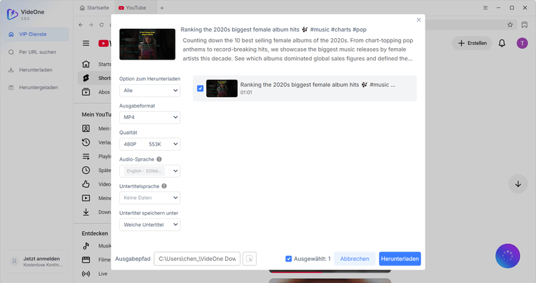Open the Untertitelsprache Keine Daten dropdown

tap(149, 197)
